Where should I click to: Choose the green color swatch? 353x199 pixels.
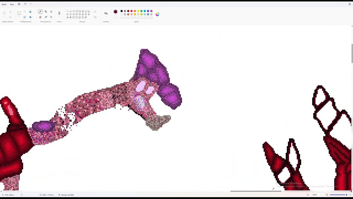pos(141,11)
